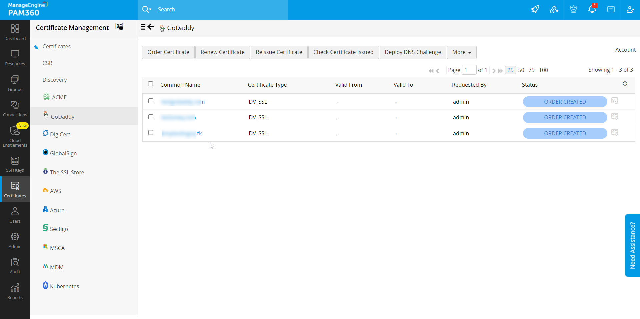Open the user profile icon
Screen dimensions: 640x319
point(630,9)
